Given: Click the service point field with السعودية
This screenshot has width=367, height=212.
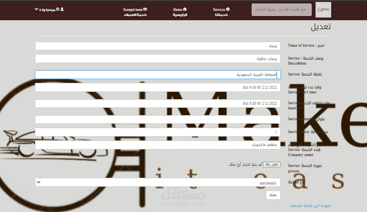Looking at the screenshot, I should coord(158,75).
